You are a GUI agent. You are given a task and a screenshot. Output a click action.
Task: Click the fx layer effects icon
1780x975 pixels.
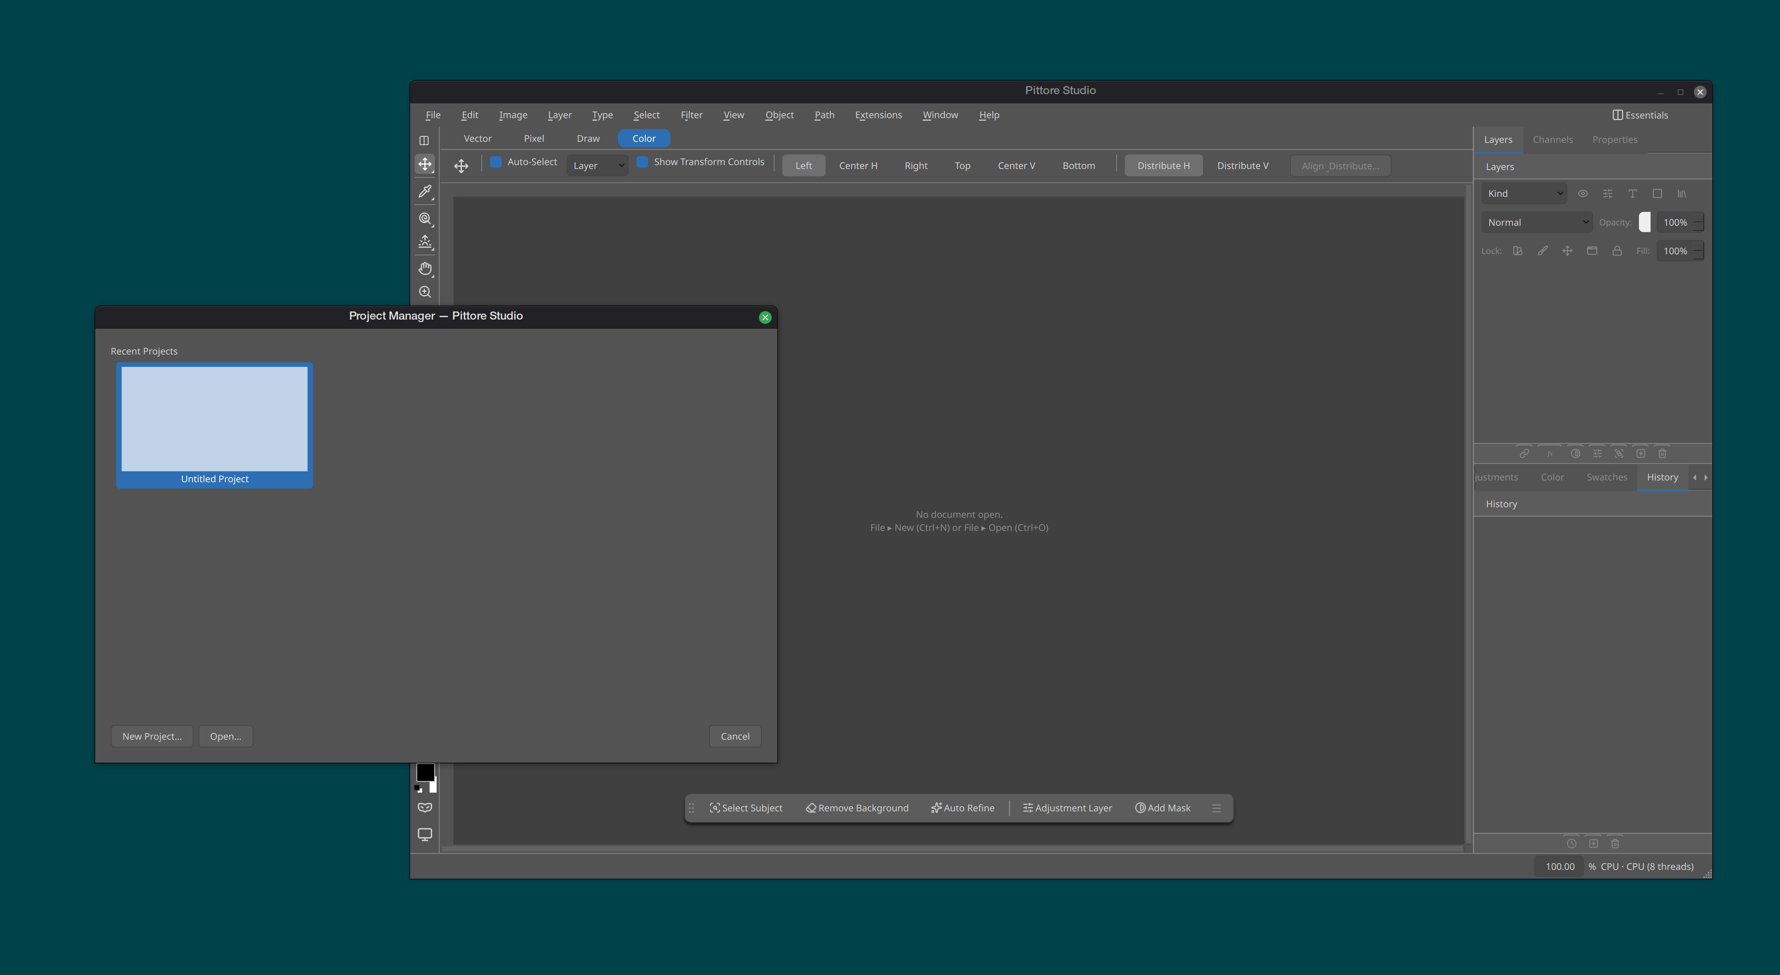click(x=1550, y=453)
